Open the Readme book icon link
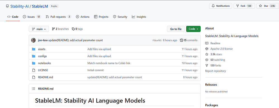 206,43
